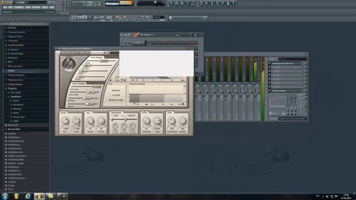Show the piano roll via toolbar icon
The height and width of the screenshot is (200, 356).
click(182, 3)
